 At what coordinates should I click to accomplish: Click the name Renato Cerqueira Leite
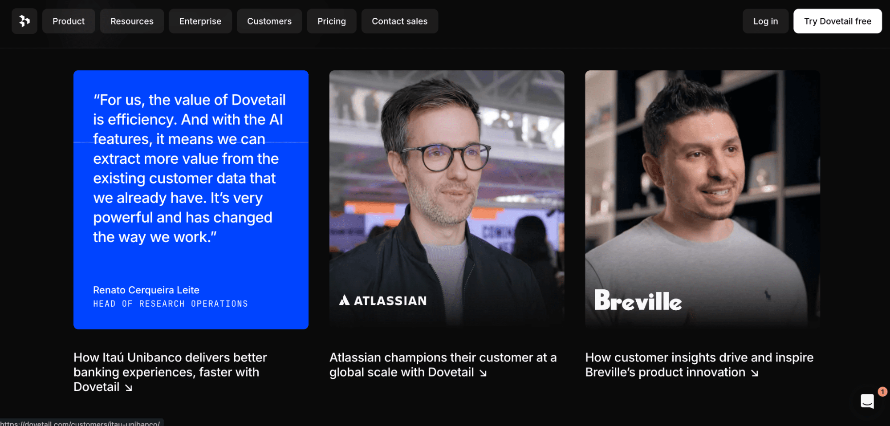(146, 290)
